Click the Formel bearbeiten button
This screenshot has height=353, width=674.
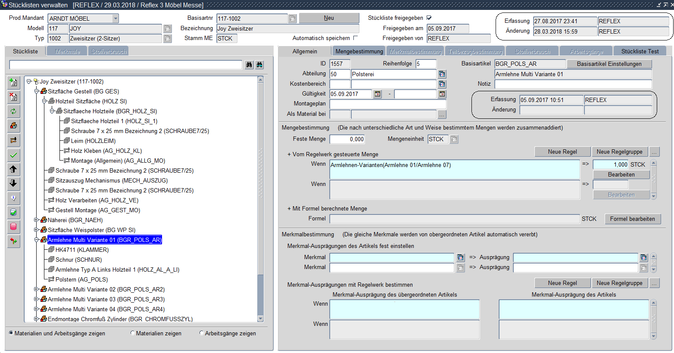632,219
